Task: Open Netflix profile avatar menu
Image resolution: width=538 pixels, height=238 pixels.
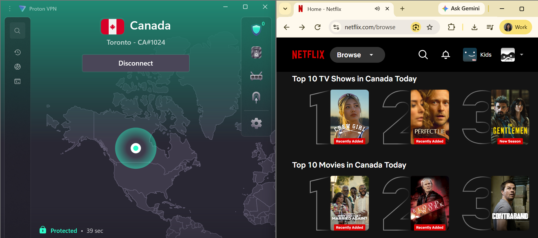Action: tap(512, 55)
